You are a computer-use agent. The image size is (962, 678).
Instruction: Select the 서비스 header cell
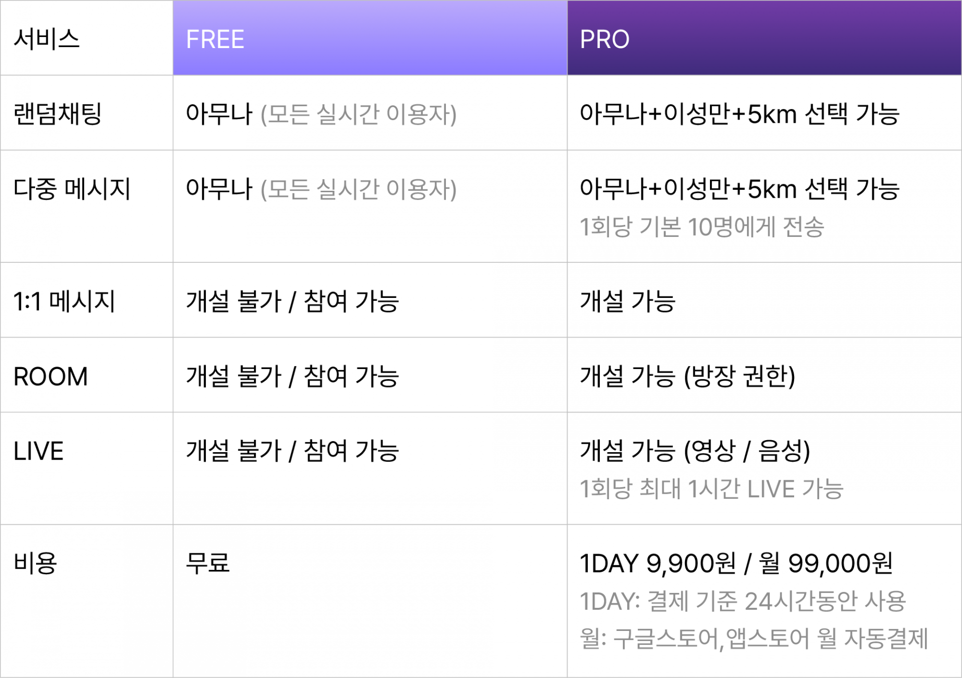pos(87,38)
